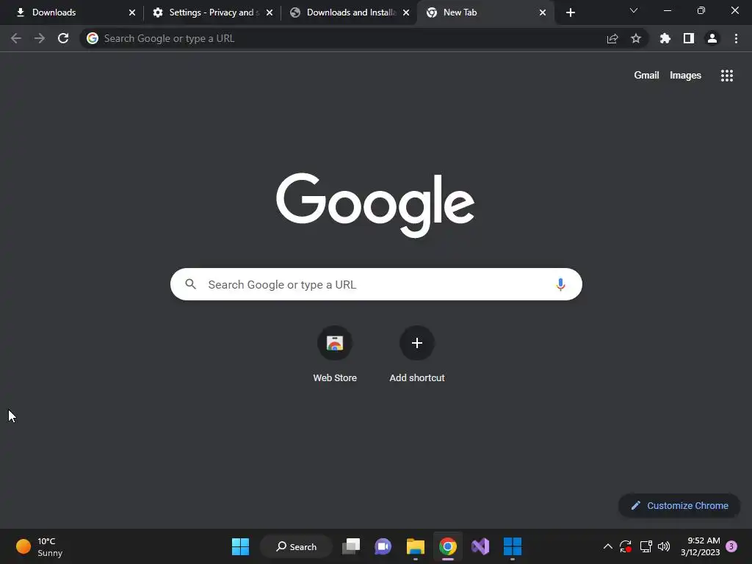Image resolution: width=752 pixels, height=564 pixels.
Task: Close the New Tab tab
Action: pyautogui.click(x=543, y=12)
